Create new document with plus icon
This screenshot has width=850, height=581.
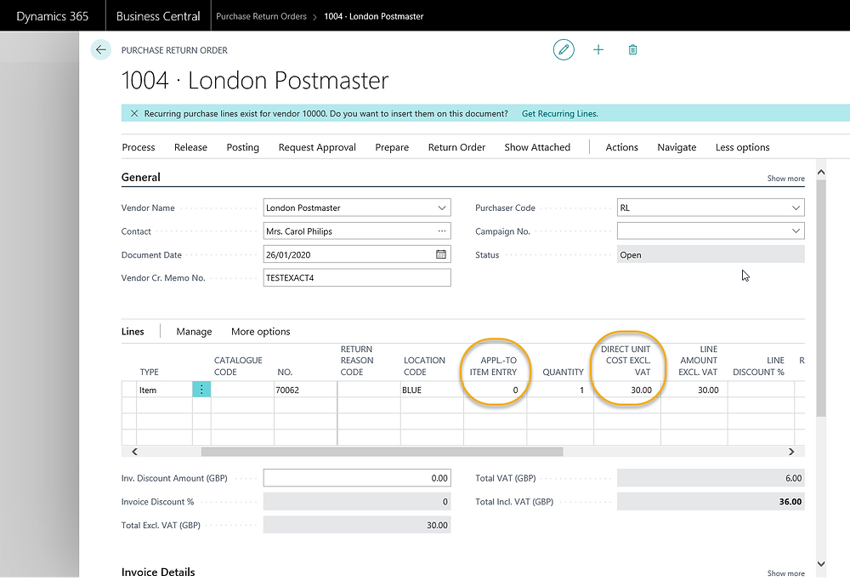click(598, 50)
